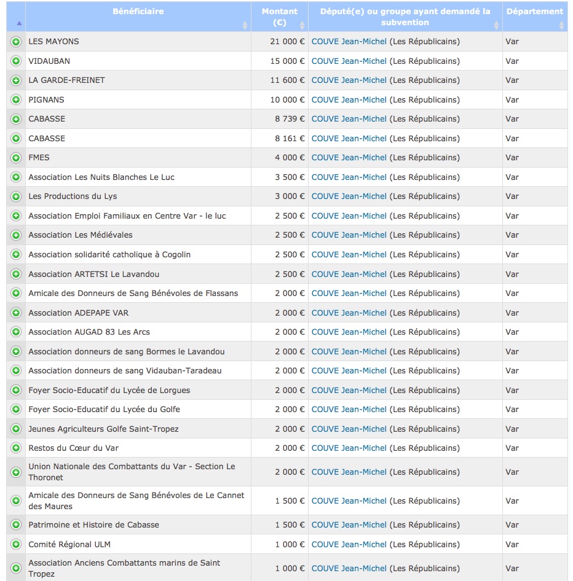Click the beneficiary name Association ARTETSI Le Lavandou
Image resolution: width=573 pixels, height=581 pixels.
click(x=94, y=274)
